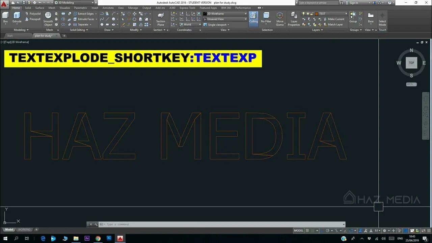
Task: Expand the Layers panel
Action: 317,30
